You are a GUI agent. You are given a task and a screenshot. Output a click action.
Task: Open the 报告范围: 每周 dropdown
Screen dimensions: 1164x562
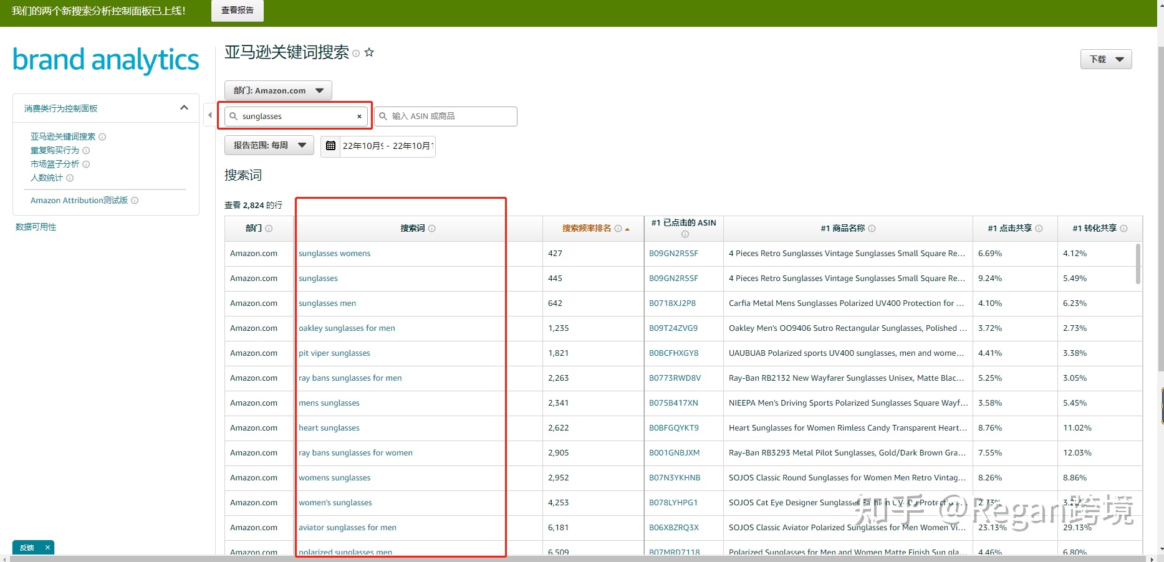pos(269,145)
